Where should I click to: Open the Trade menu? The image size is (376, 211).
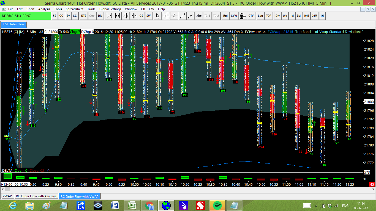tap(91, 9)
